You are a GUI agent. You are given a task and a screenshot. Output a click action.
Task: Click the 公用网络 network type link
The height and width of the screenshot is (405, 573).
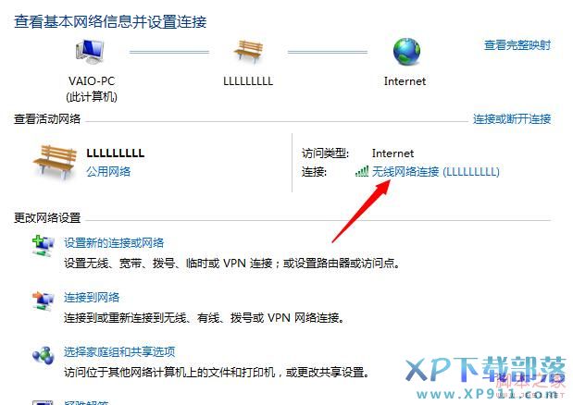pos(108,171)
